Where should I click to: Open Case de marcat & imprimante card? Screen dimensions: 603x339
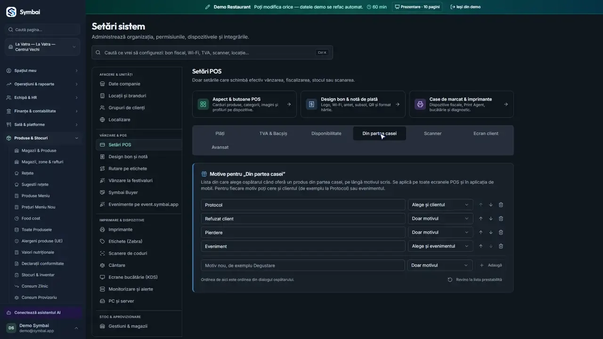[x=461, y=104]
